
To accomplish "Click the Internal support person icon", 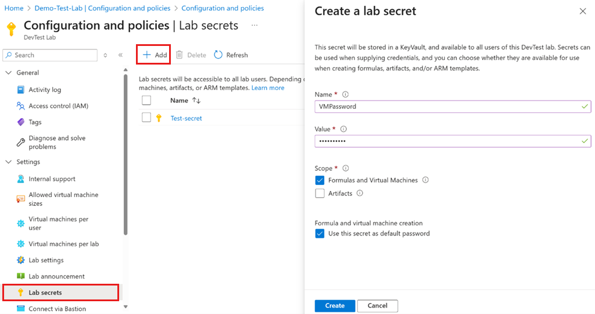I will 21,179.
